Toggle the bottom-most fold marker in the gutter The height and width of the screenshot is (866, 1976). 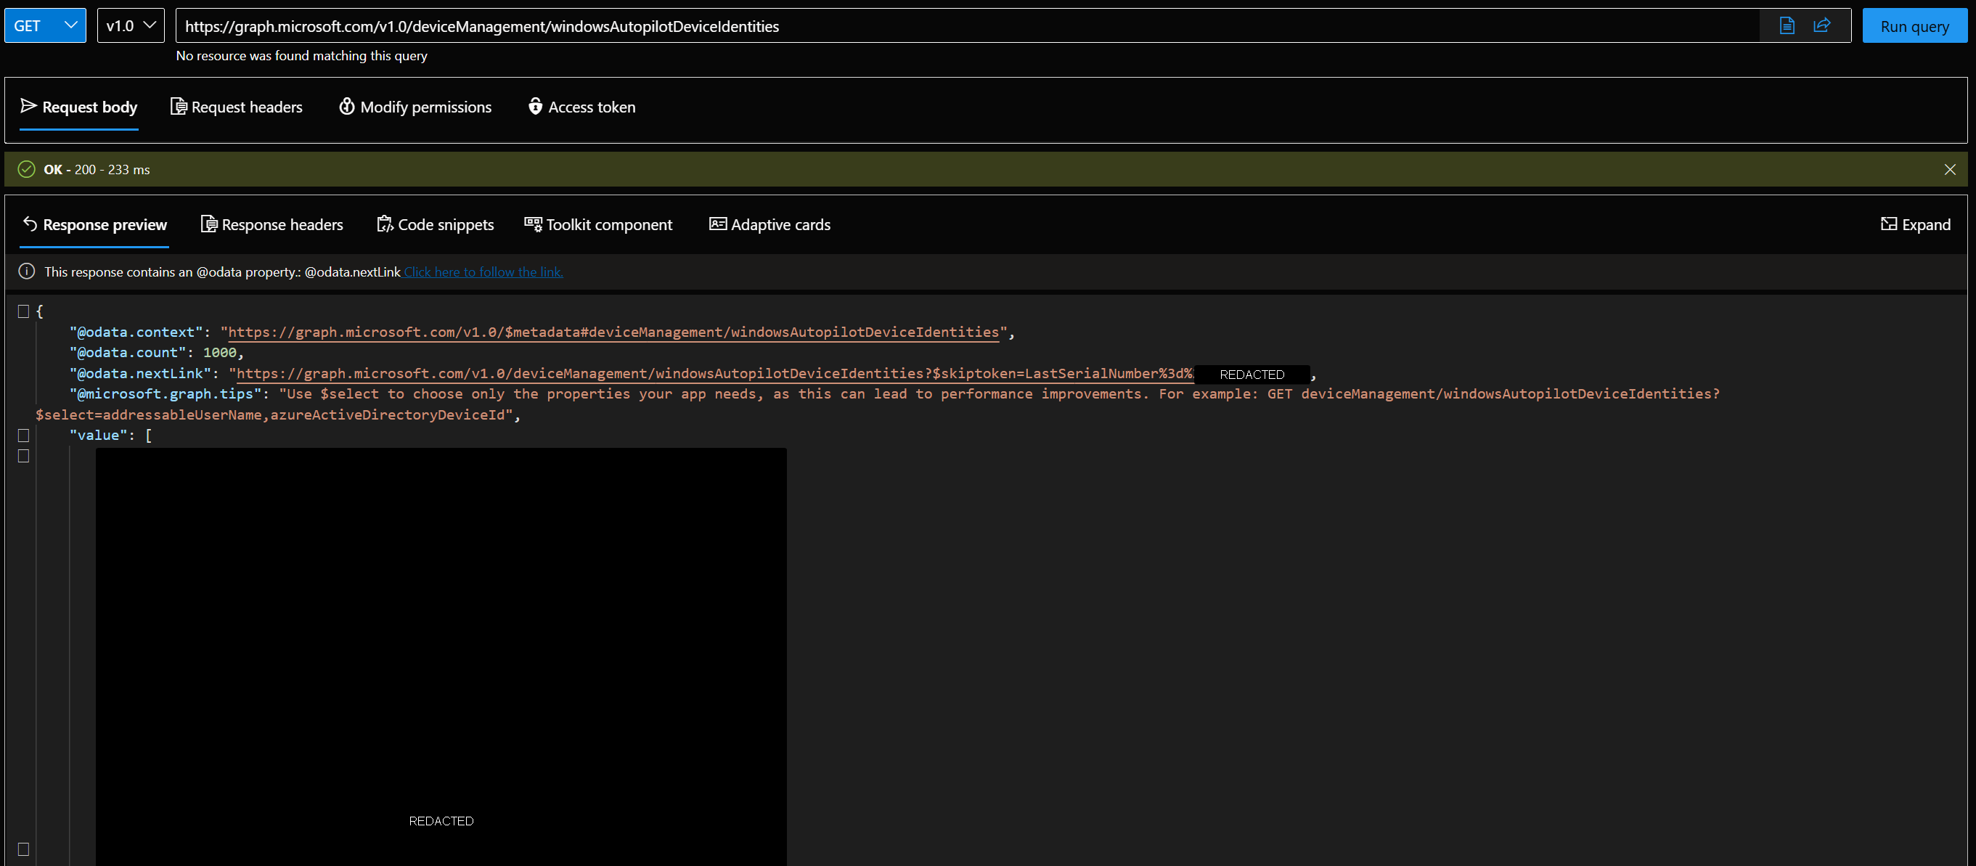(x=24, y=849)
